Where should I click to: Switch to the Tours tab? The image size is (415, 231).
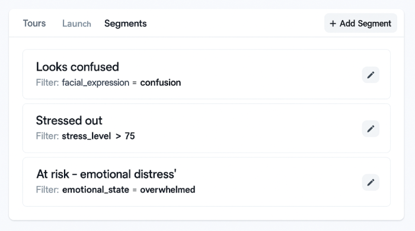(34, 23)
